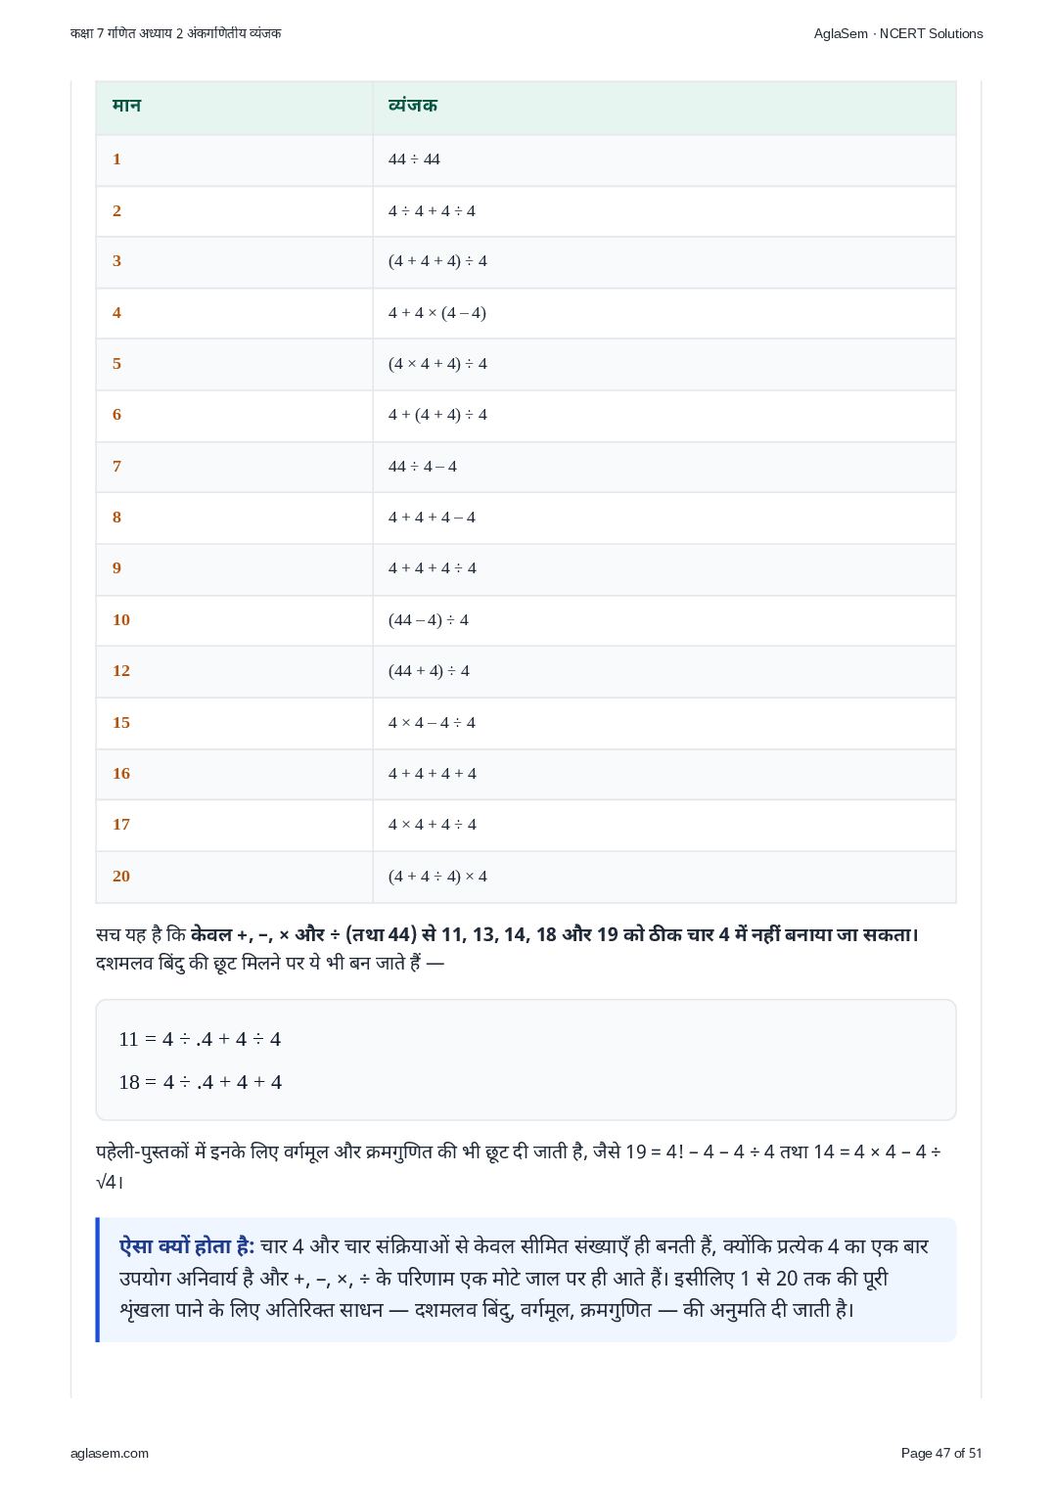Click the aglasem.com footer link

110,1453
